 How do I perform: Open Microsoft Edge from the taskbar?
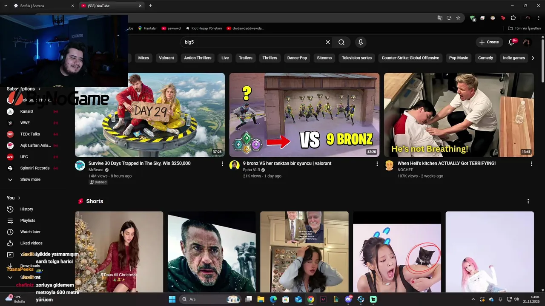tap(273, 299)
